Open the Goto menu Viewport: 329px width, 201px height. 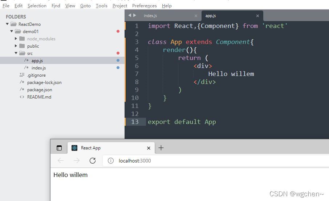[x=85, y=6]
